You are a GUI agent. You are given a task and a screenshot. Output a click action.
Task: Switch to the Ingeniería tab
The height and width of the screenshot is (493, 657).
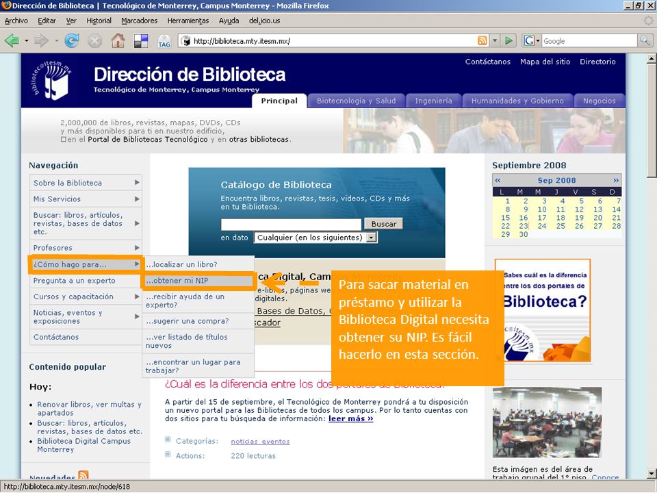pyautogui.click(x=434, y=101)
